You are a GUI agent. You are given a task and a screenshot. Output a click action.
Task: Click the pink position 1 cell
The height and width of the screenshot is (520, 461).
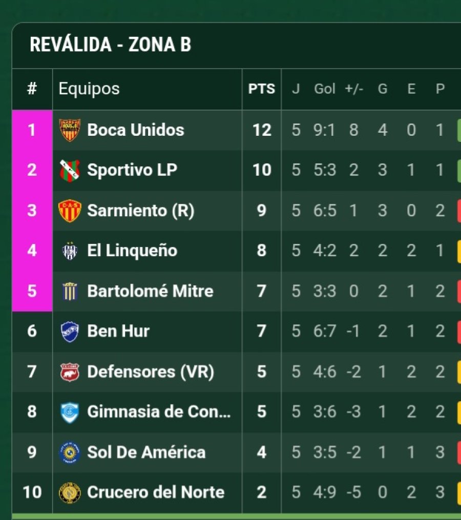(x=32, y=130)
